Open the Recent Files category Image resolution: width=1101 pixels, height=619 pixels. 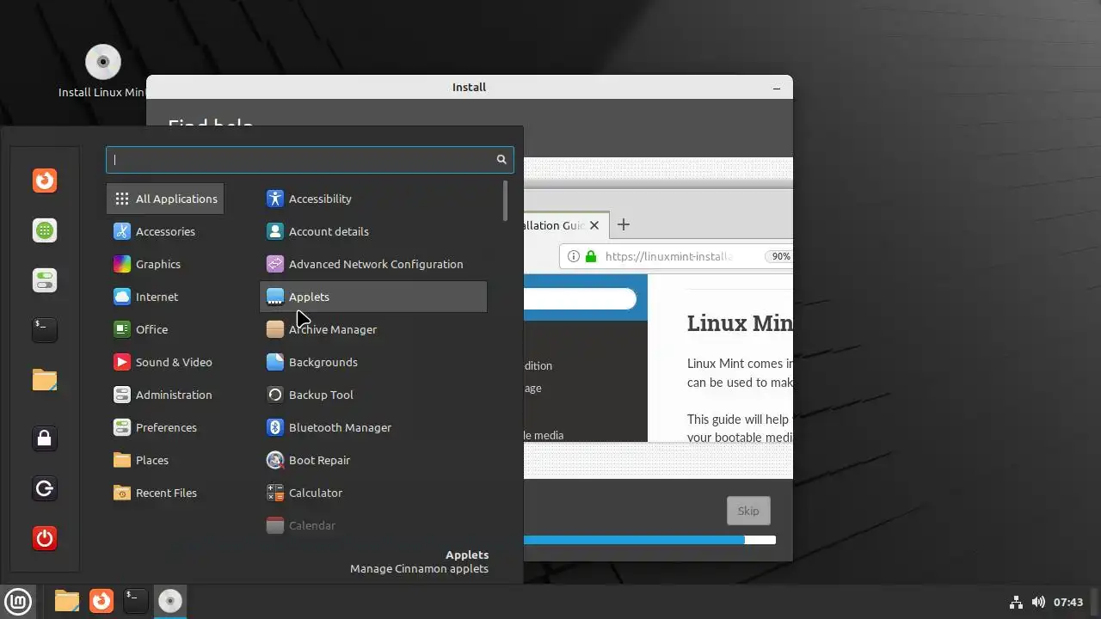click(x=165, y=493)
